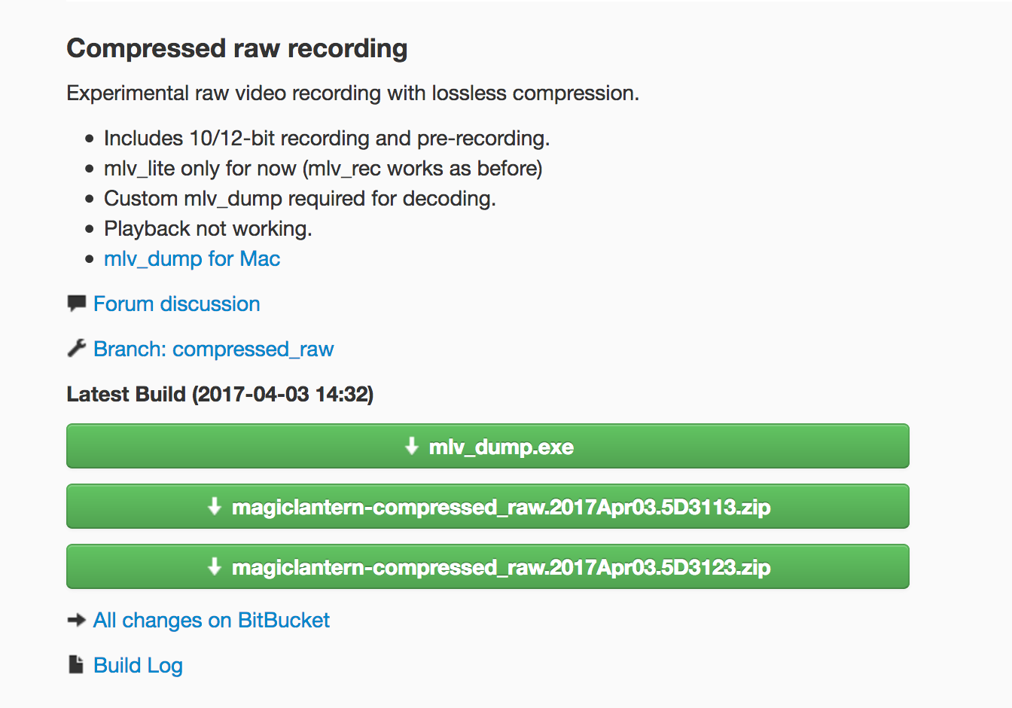
Task: Click the download arrow on mlv_dump.exe button
Action: coord(411,446)
